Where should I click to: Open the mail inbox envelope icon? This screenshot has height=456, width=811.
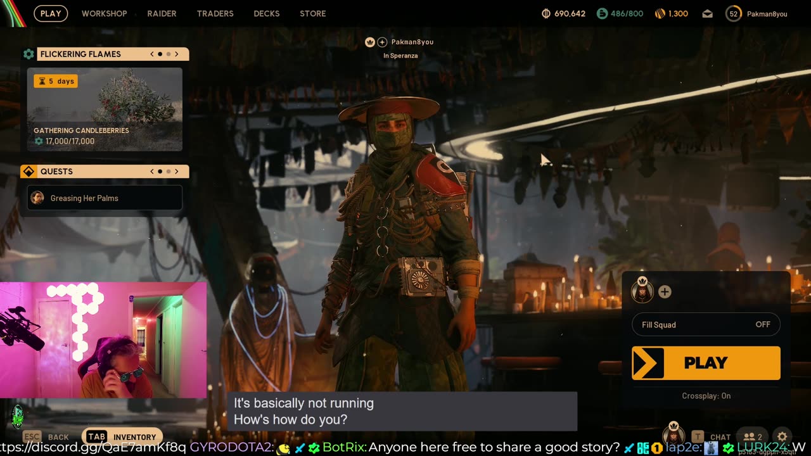click(708, 13)
